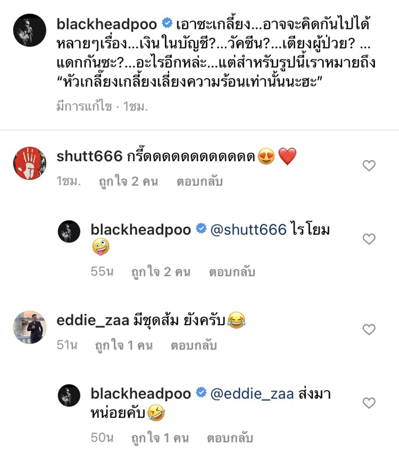
Task: Open shutt666 red handprint avatar
Action: point(30,163)
